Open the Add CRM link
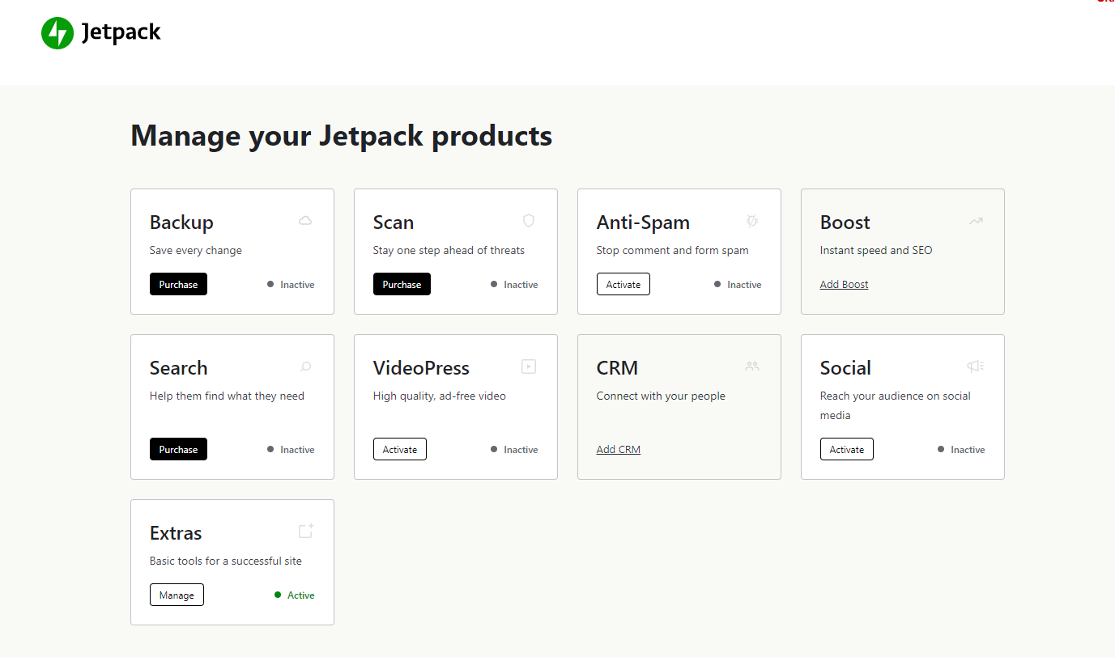The image size is (1115, 661). point(619,449)
